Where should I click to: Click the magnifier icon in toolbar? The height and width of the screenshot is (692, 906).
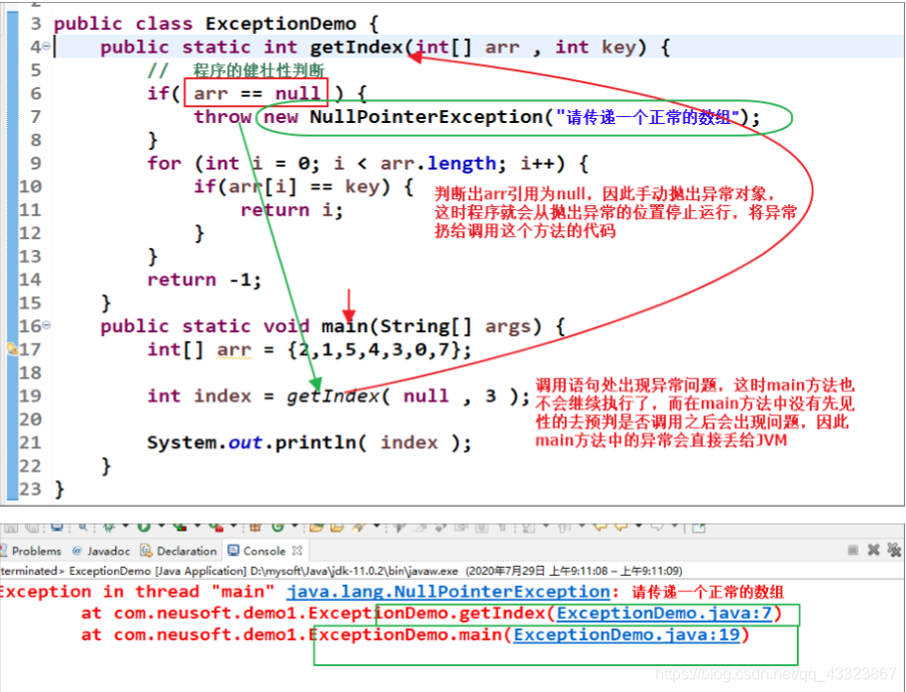(x=83, y=526)
